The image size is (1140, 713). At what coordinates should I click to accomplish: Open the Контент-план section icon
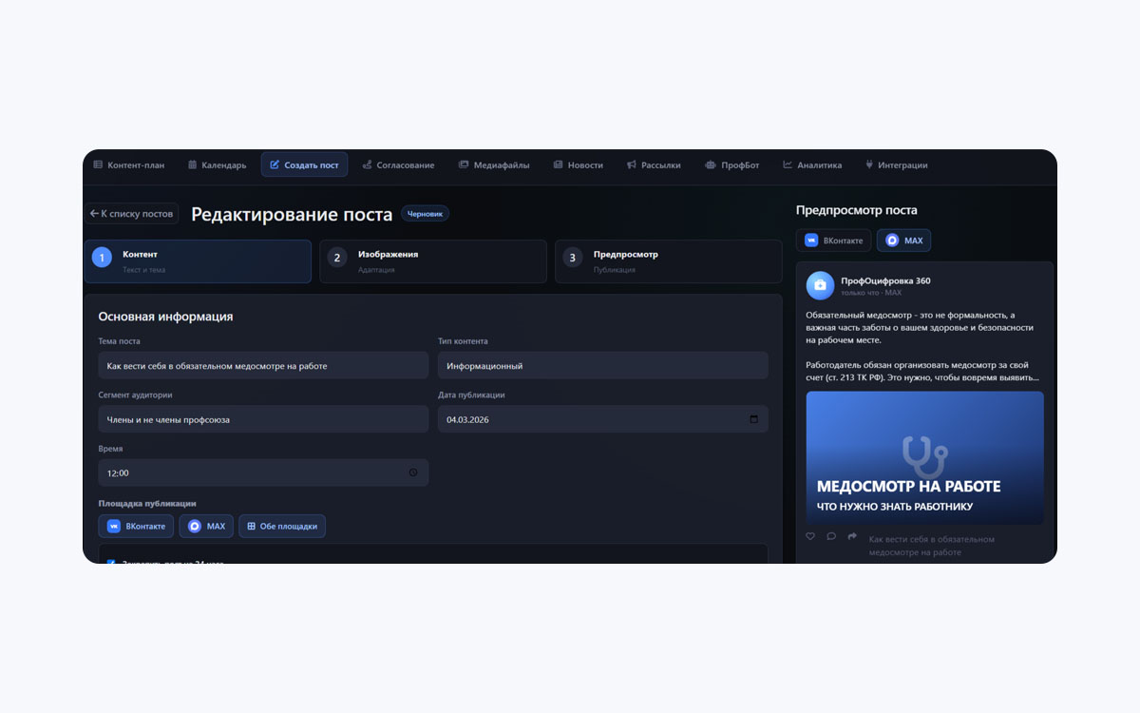point(98,164)
